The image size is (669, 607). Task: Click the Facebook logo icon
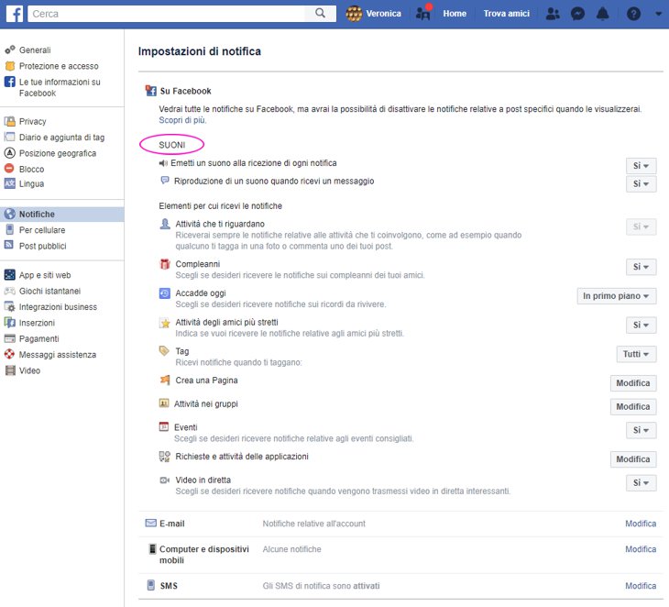pyautogui.click(x=15, y=14)
